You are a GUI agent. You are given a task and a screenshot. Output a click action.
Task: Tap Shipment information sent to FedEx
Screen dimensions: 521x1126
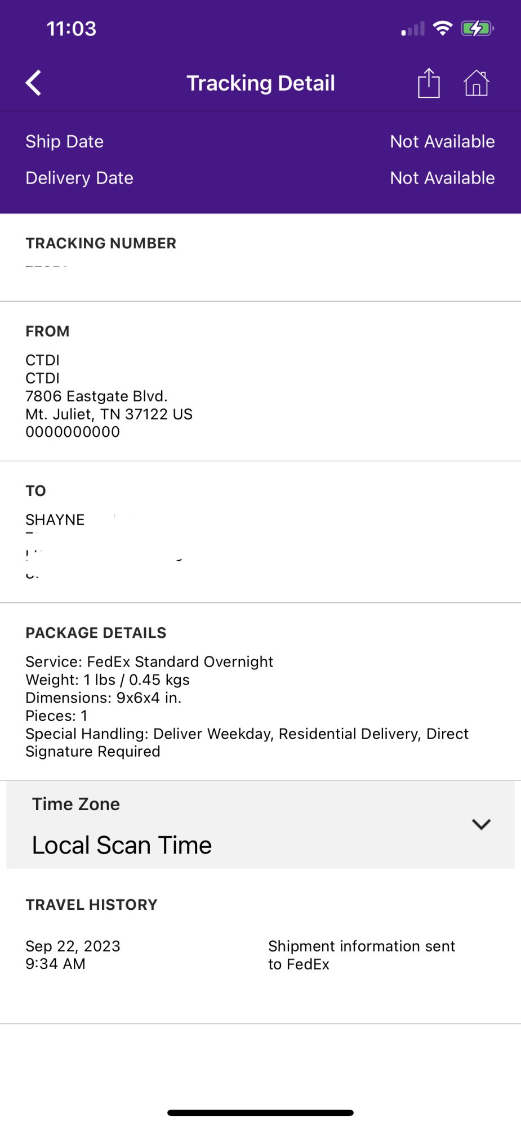click(x=362, y=955)
